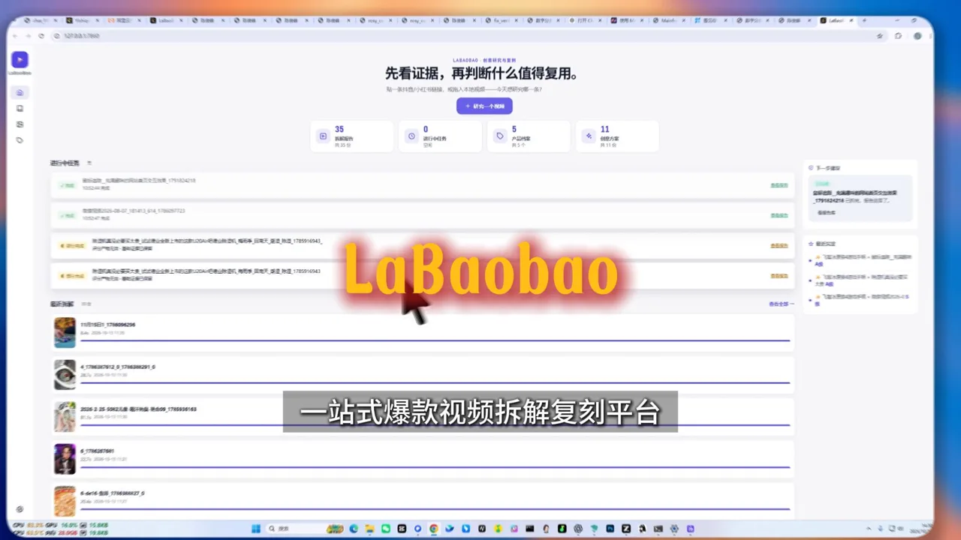Open the stat card showing 35

click(x=352, y=136)
